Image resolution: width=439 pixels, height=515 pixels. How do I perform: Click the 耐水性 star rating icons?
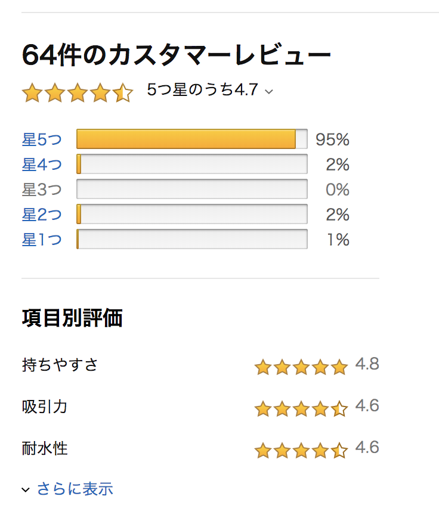(x=301, y=450)
